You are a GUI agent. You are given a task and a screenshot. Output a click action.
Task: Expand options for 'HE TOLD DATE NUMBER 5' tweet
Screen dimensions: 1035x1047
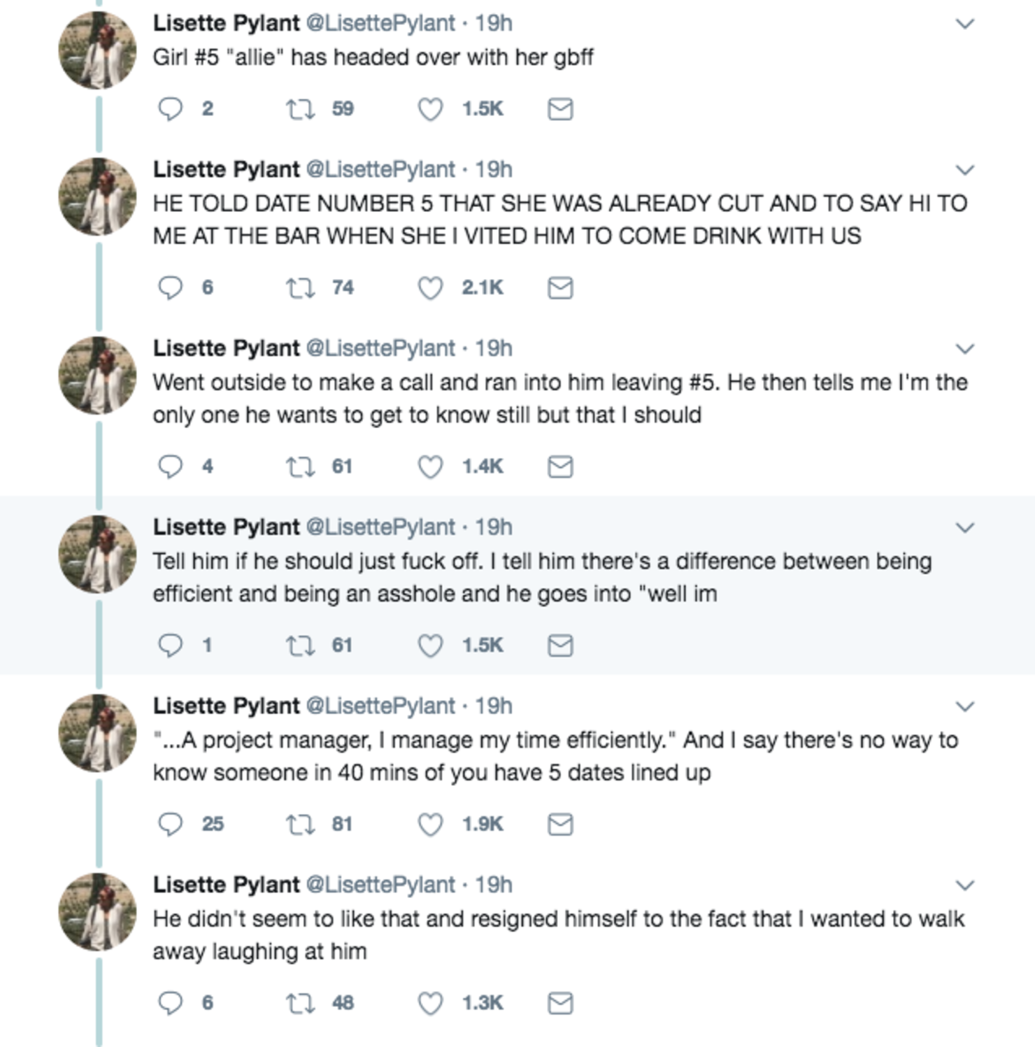coord(965,170)
